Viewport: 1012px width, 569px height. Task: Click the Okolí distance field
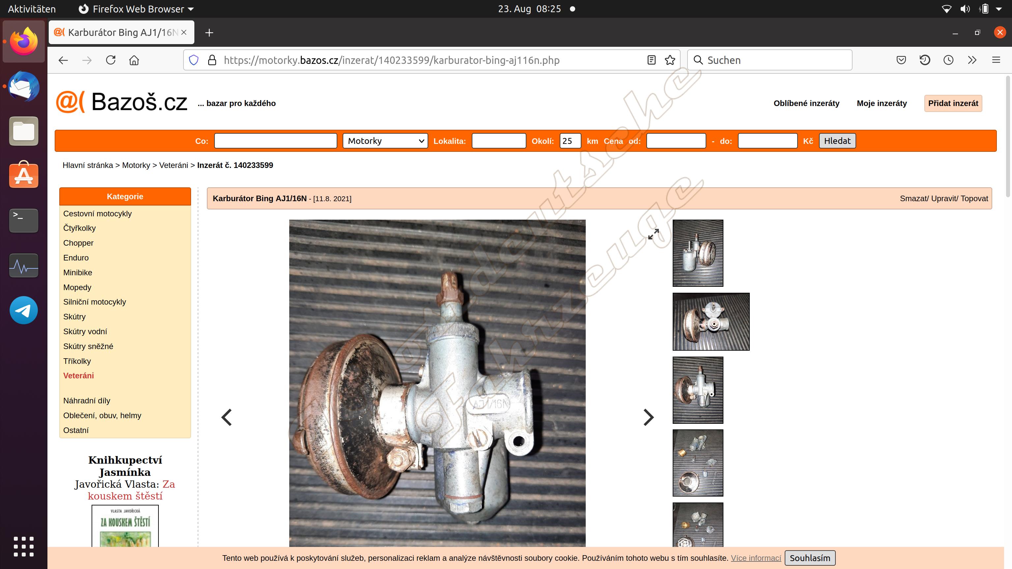point(570,141)
